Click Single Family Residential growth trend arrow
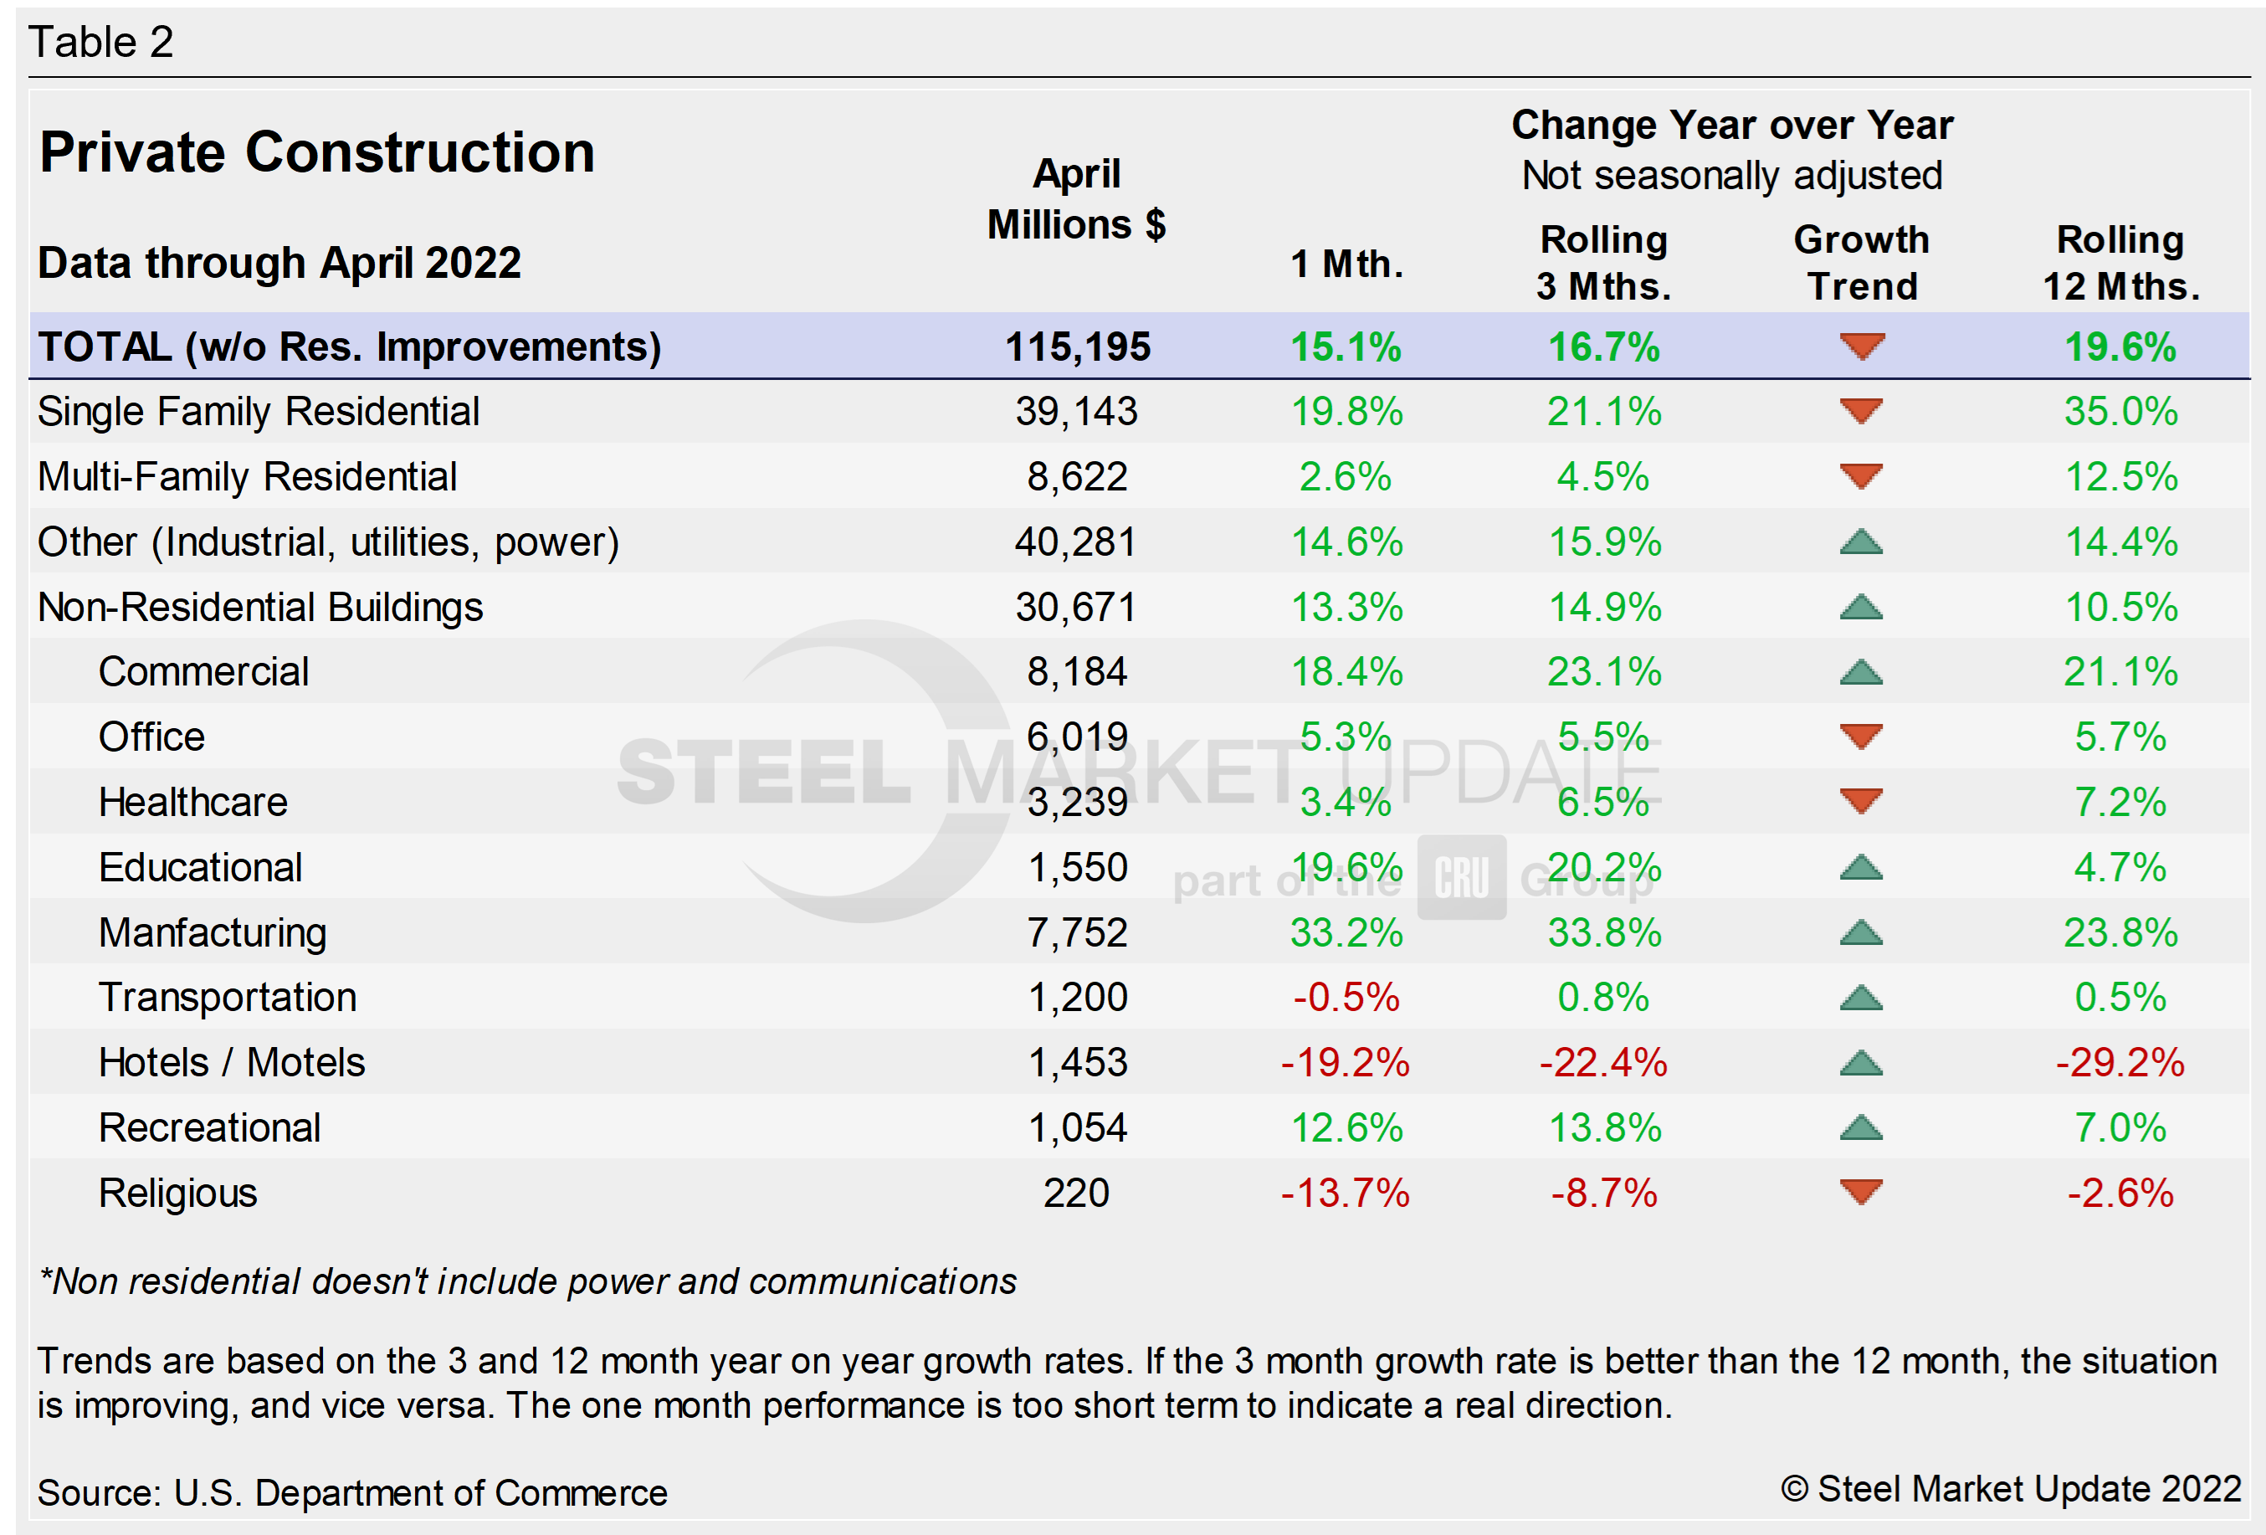 [1861, 411]
